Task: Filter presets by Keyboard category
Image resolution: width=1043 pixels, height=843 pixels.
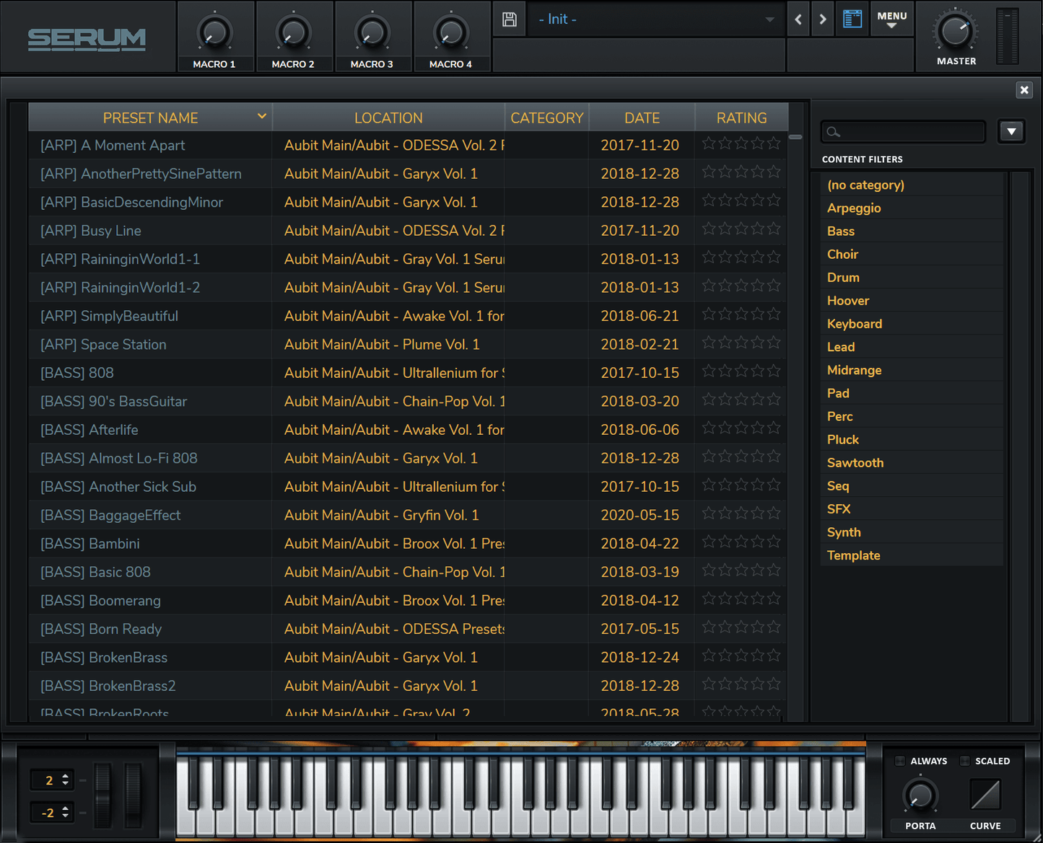Action: (x=912, y=324)
